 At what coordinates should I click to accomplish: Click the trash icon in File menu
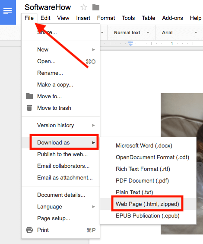(x=29, y=108)
